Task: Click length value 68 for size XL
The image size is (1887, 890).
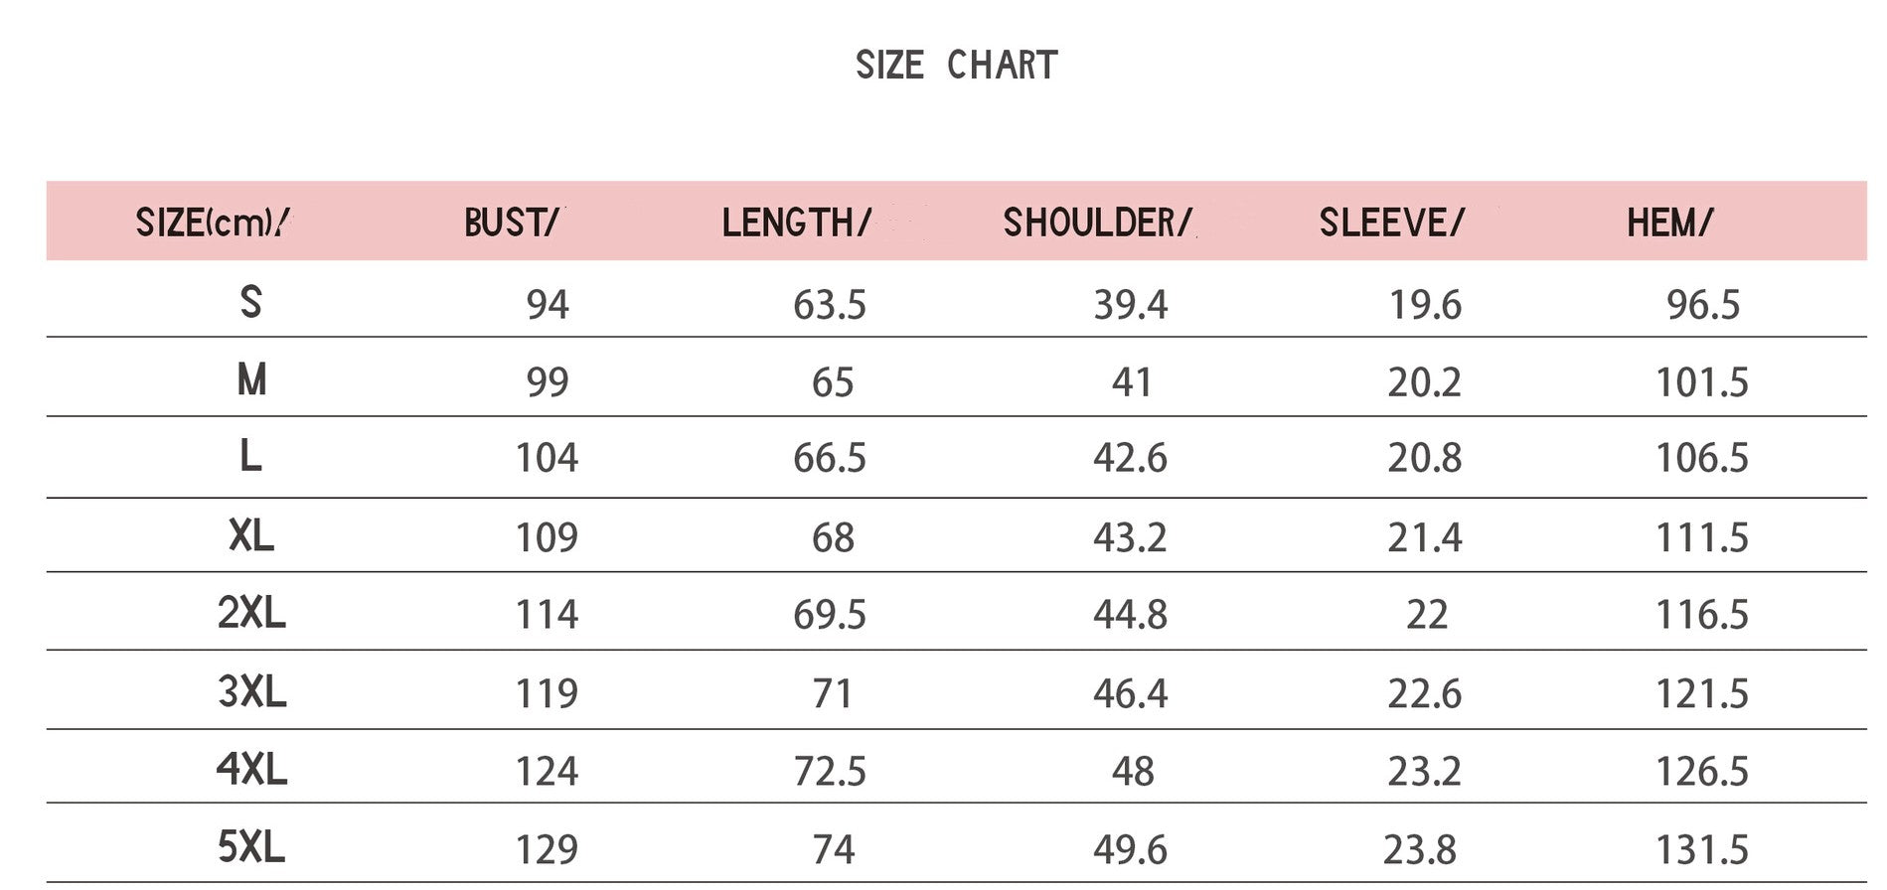Action: click(x=833, y=538)
